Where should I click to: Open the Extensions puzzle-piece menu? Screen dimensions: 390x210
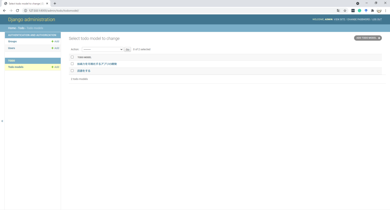pyautogui.click(x=372, y=10)
